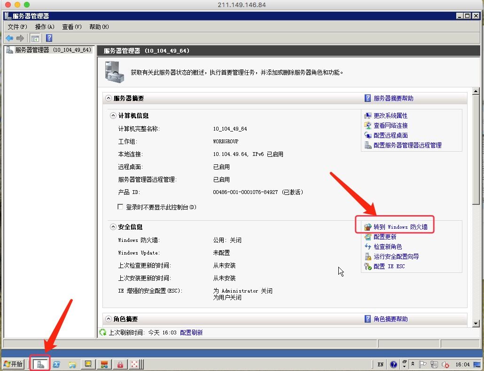Click the blue help question mark toolbar icon
This screenshot has height=371, width=484.
tap(49, 38)
